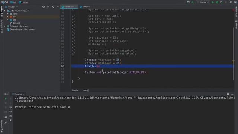Click the Loader breadcrumb below editor
The width and height of the screenshot is (238, 134).
pyautogui.click(x=75, y=90)
